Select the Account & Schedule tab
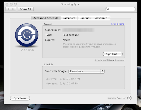 (46, 18)
